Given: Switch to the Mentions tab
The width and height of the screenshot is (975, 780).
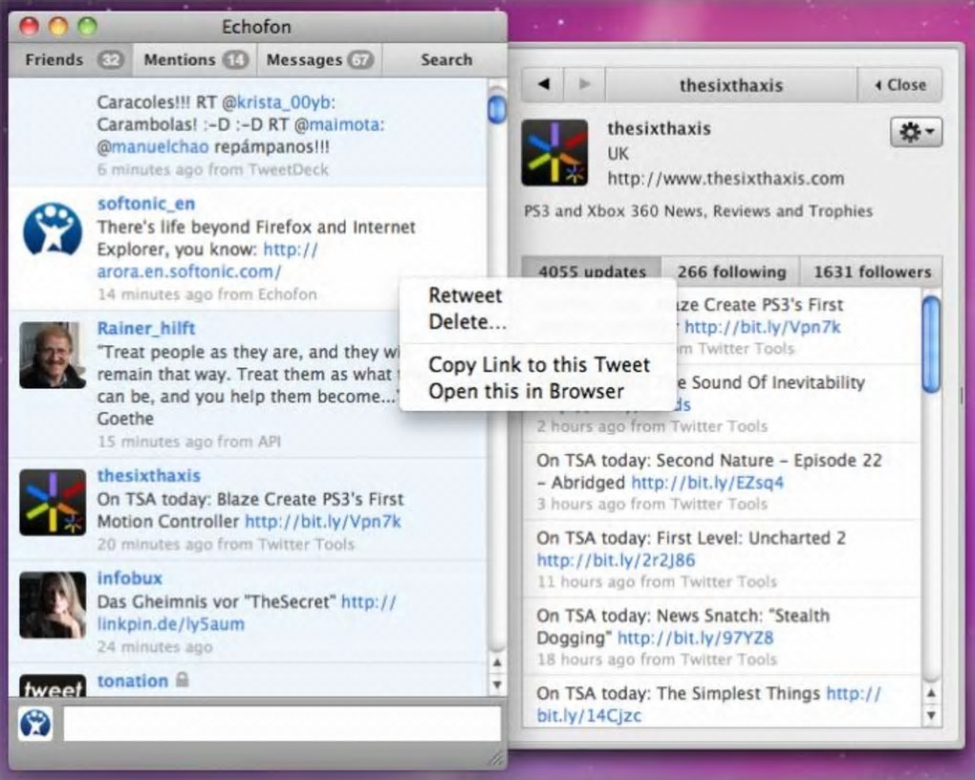Looking at the screenshot, I should [195, 59].
